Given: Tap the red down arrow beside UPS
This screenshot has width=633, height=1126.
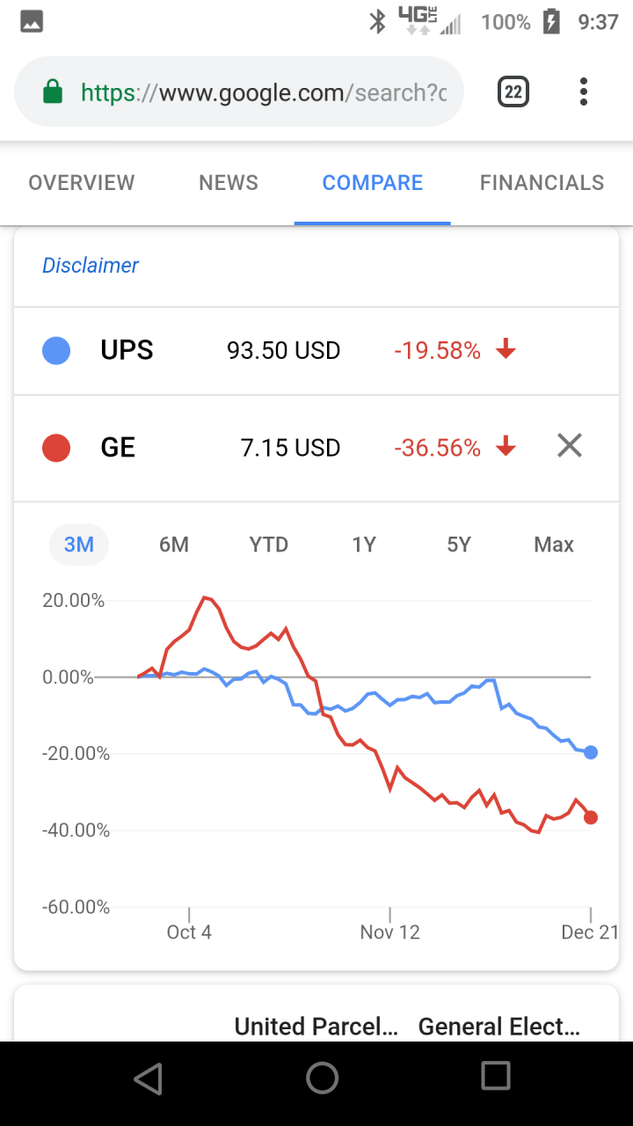Looking at the screenshot, I should (506, 350).
